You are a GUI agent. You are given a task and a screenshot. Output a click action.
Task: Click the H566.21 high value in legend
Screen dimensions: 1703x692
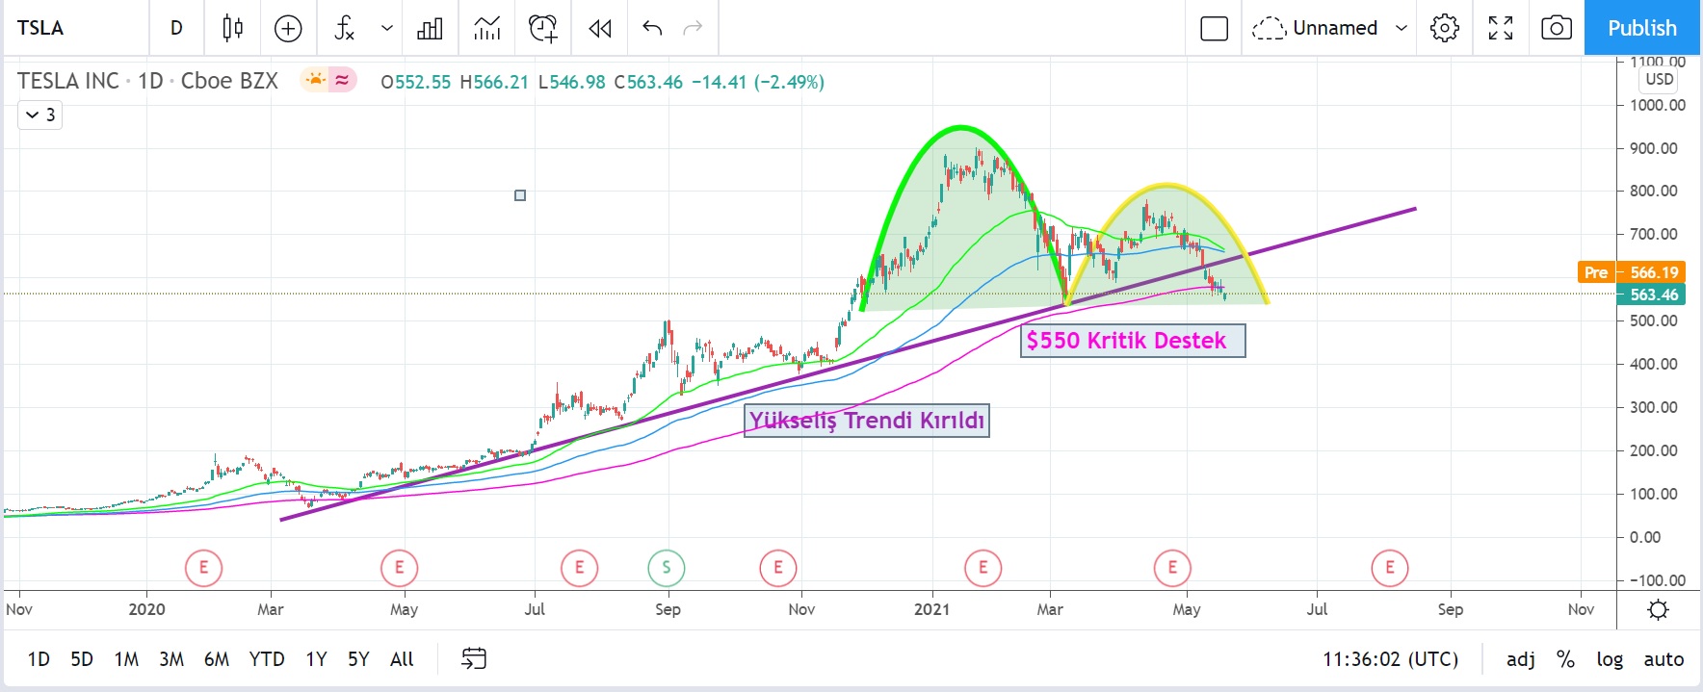494,82
